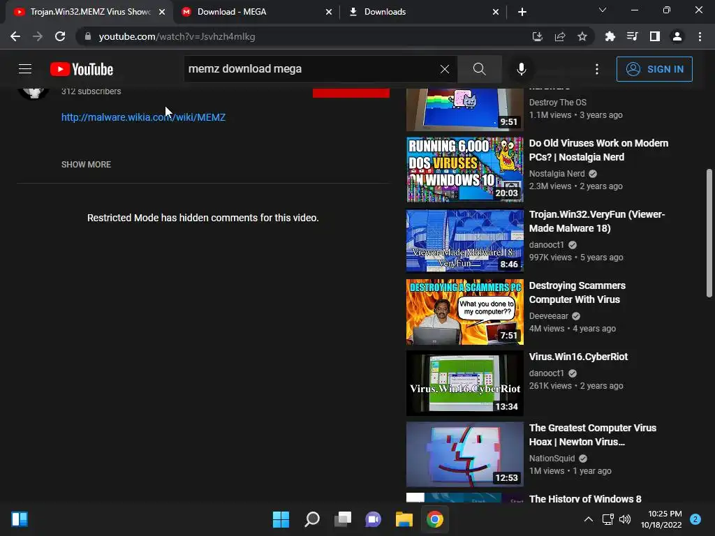
Task: Click the SIGN IN button
Action: (x=654, y=69)
